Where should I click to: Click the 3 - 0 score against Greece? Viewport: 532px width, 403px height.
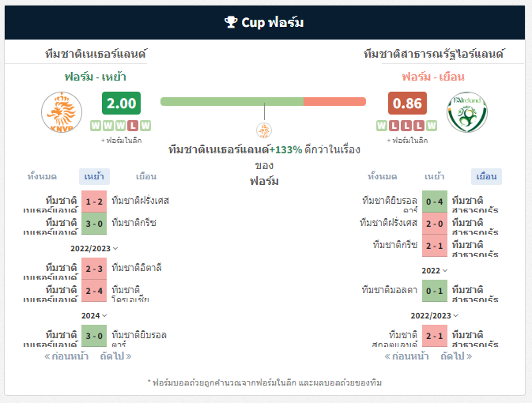(94, 224)
